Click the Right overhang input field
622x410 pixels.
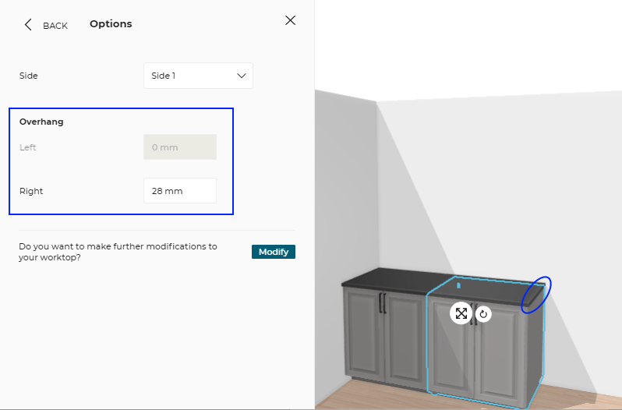point(180,191)
